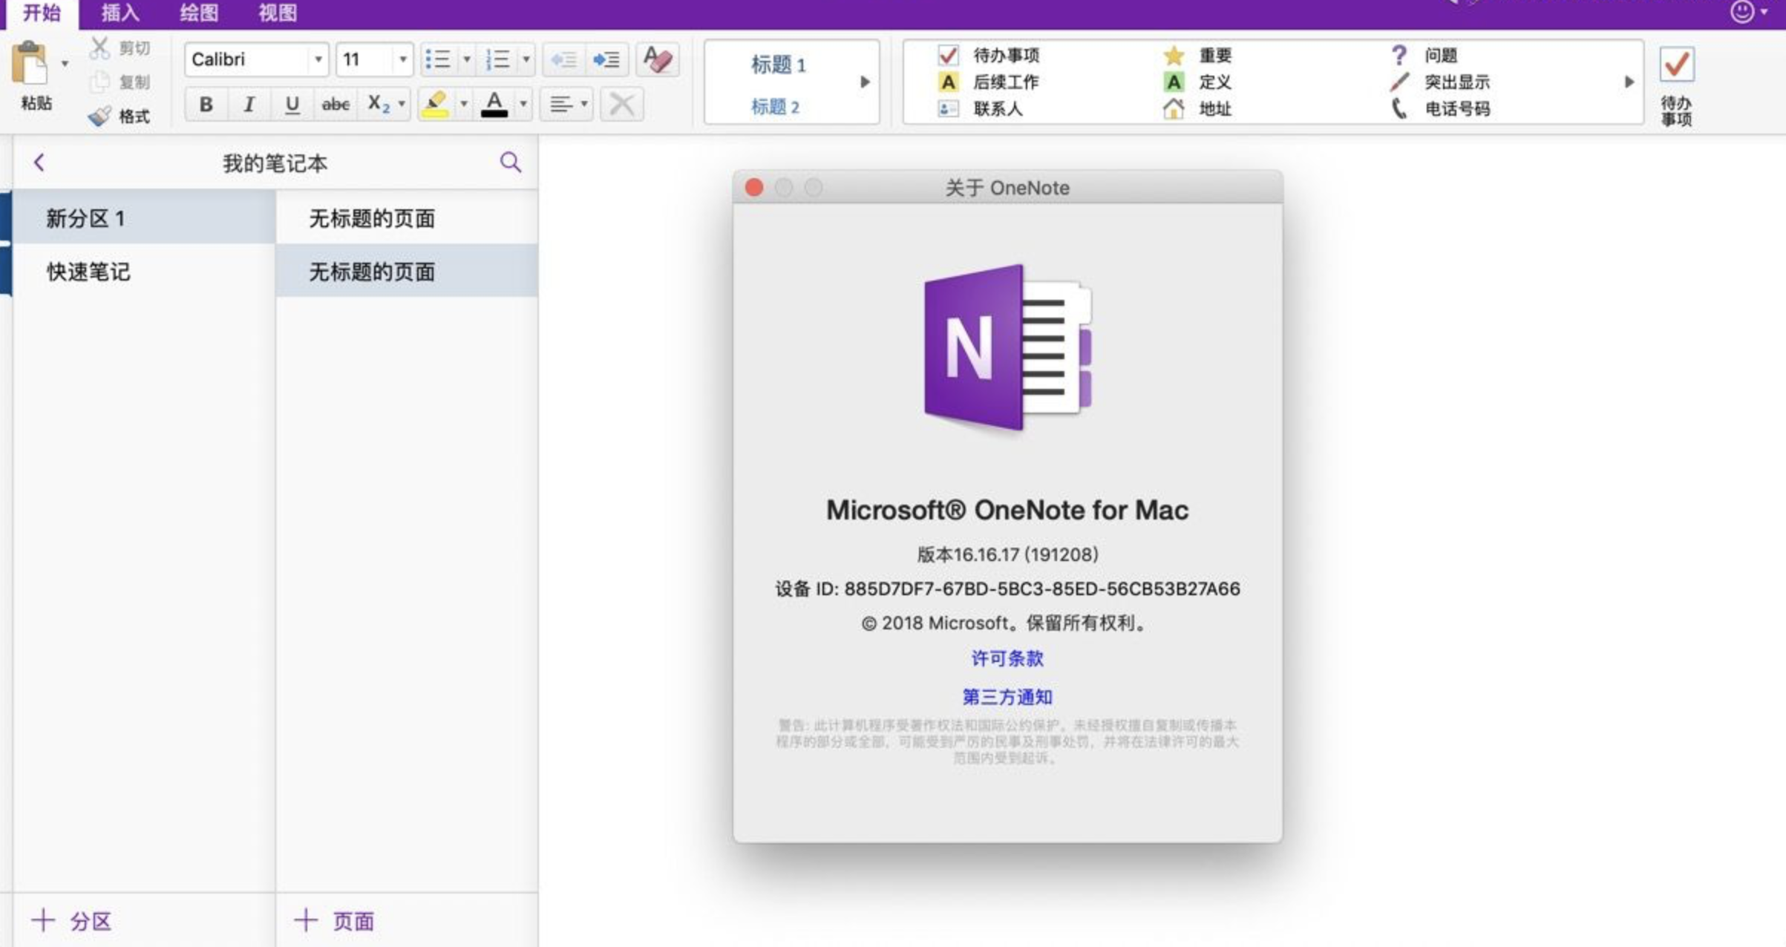
Task: Apply yellow text highlight color
Action: coord(435,105)
